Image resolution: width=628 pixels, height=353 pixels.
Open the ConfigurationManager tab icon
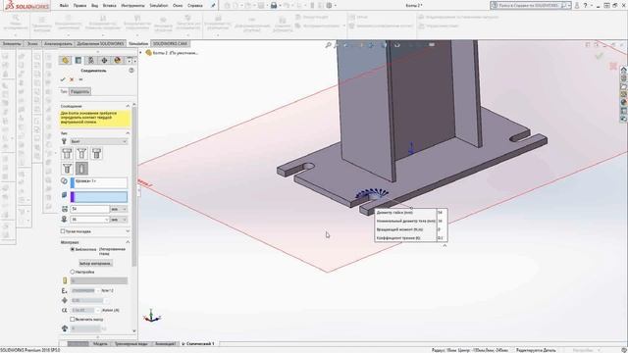pos(91,61)
